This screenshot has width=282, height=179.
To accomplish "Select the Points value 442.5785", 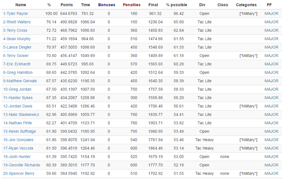I will coord(69,73).
